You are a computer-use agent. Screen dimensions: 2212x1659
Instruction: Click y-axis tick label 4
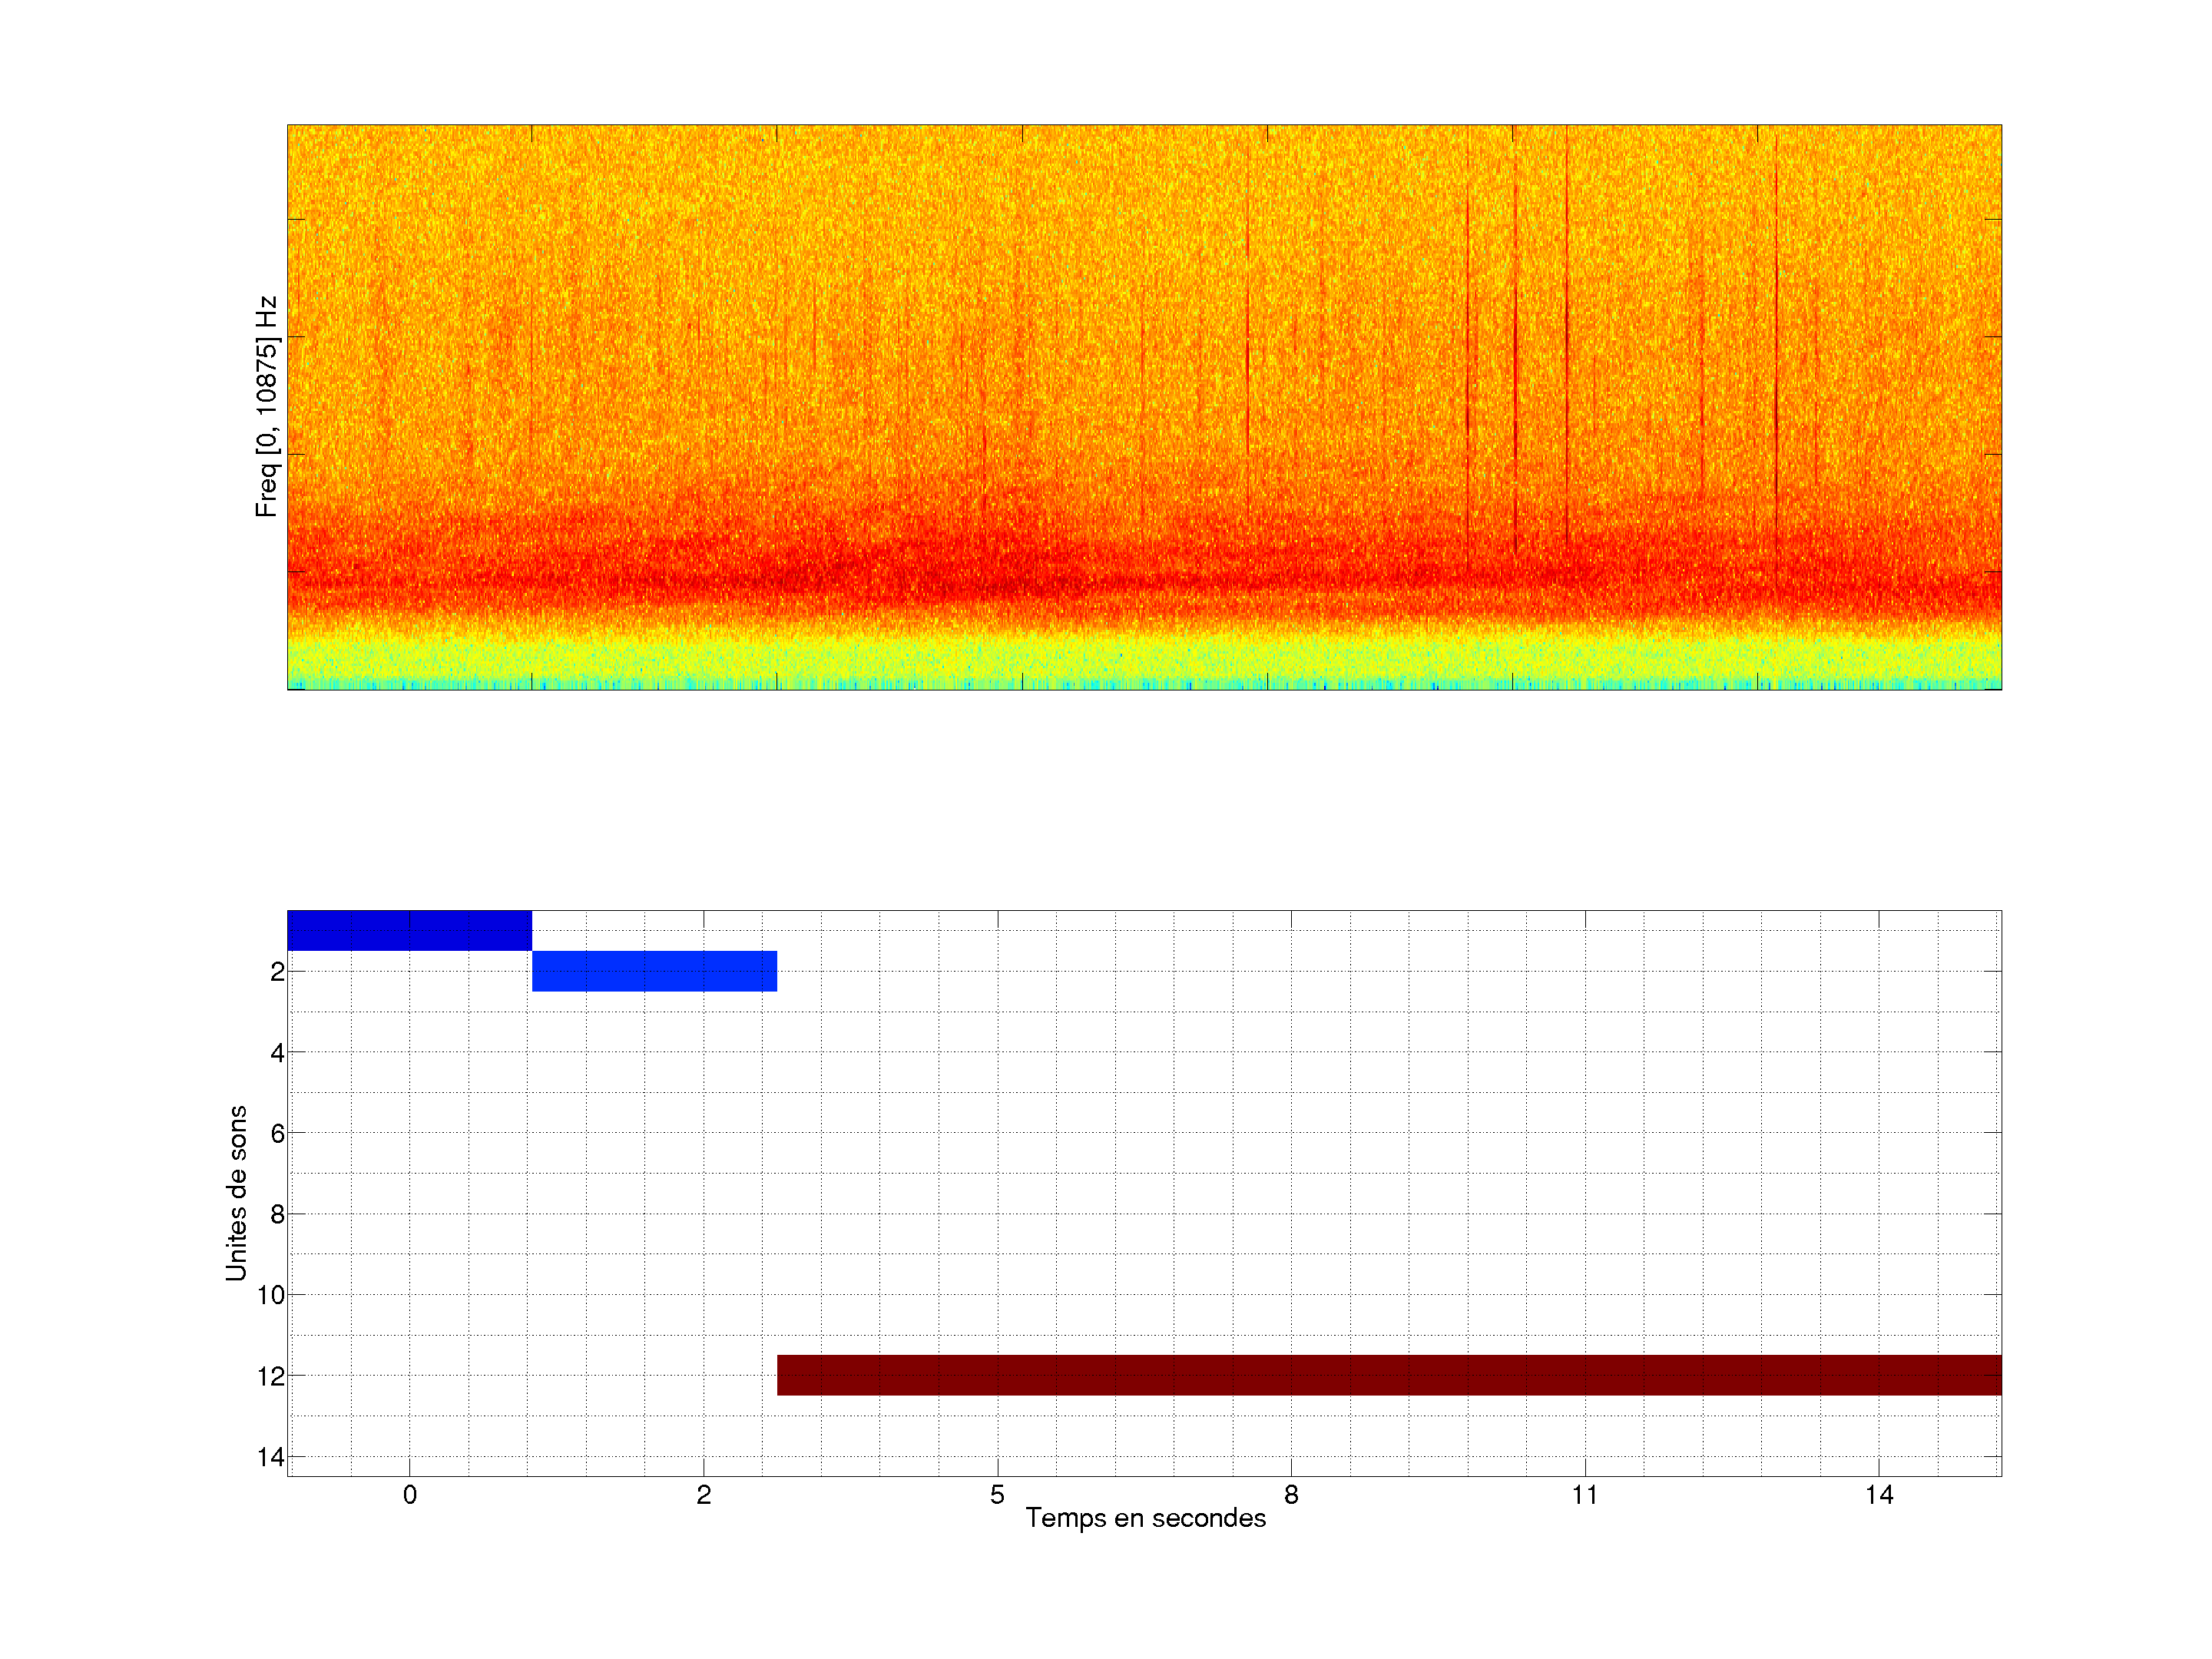coord(277,1053)
